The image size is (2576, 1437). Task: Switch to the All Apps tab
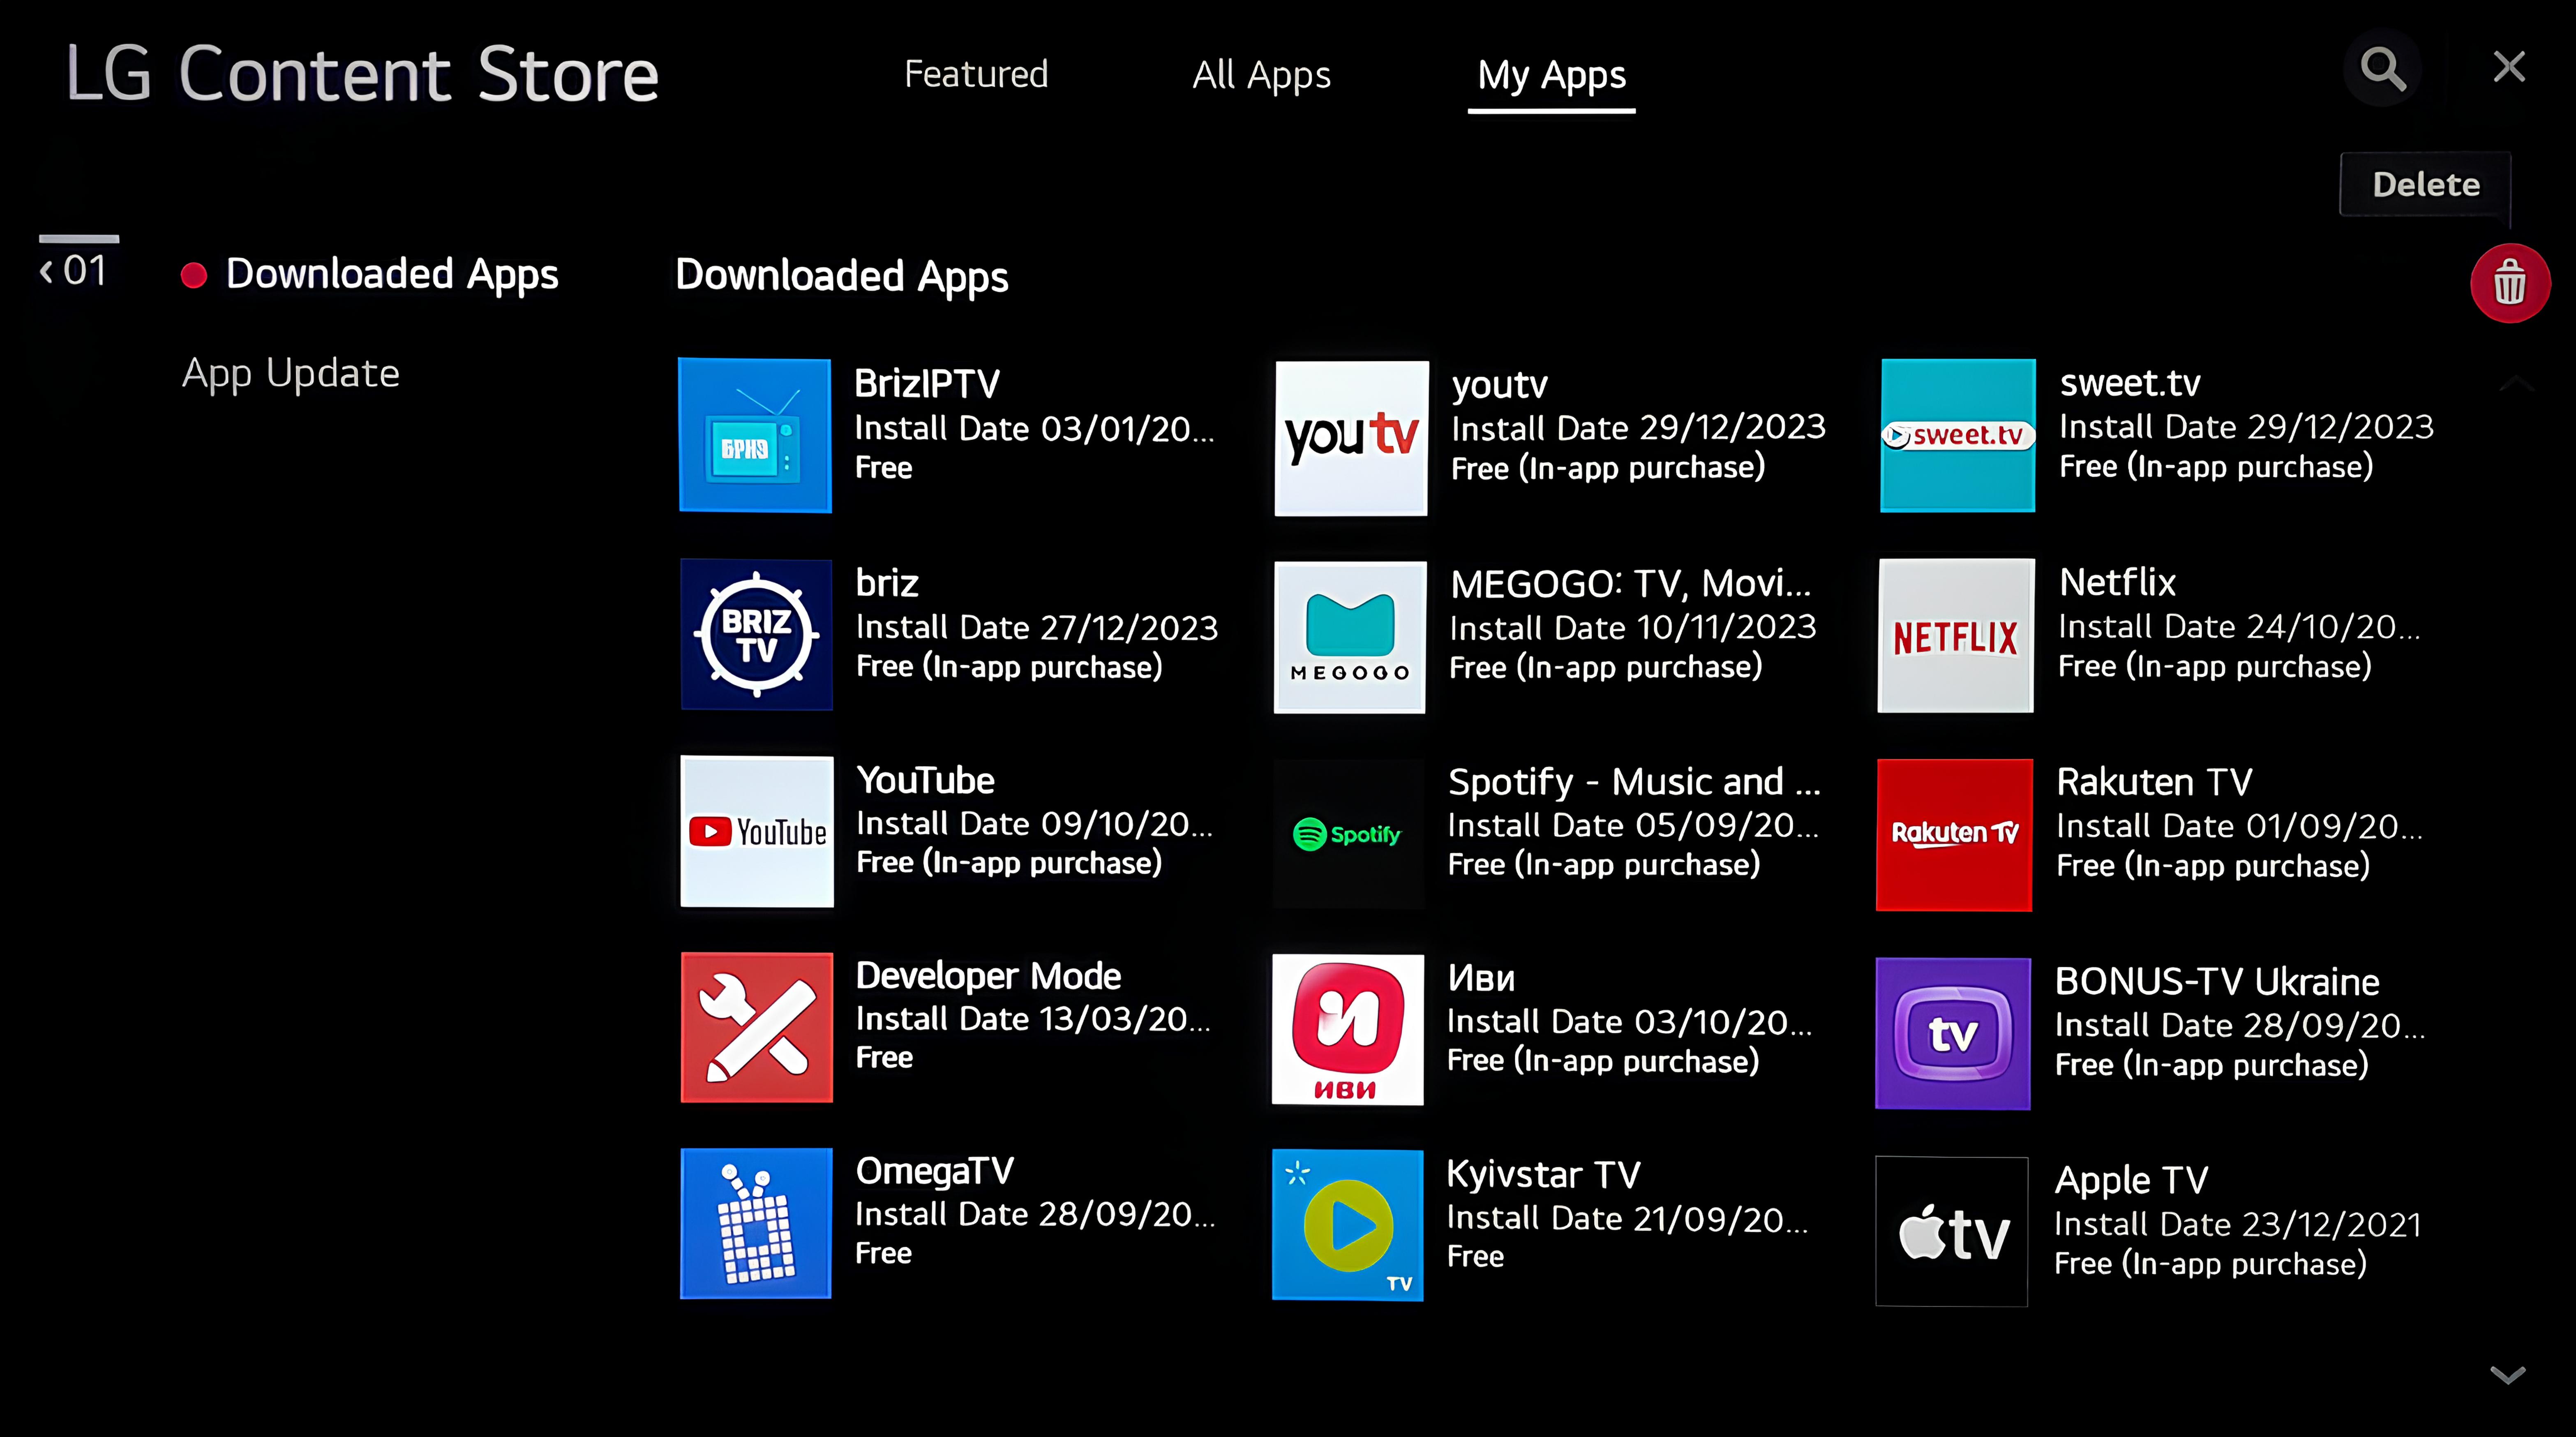click(1261, 75)
